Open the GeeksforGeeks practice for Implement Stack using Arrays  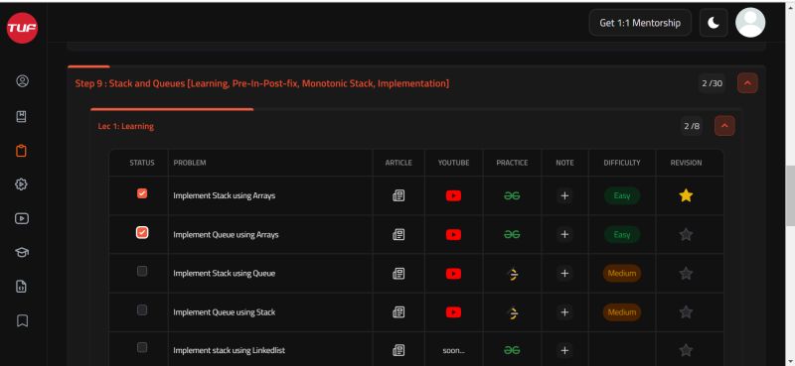[512, 196]
